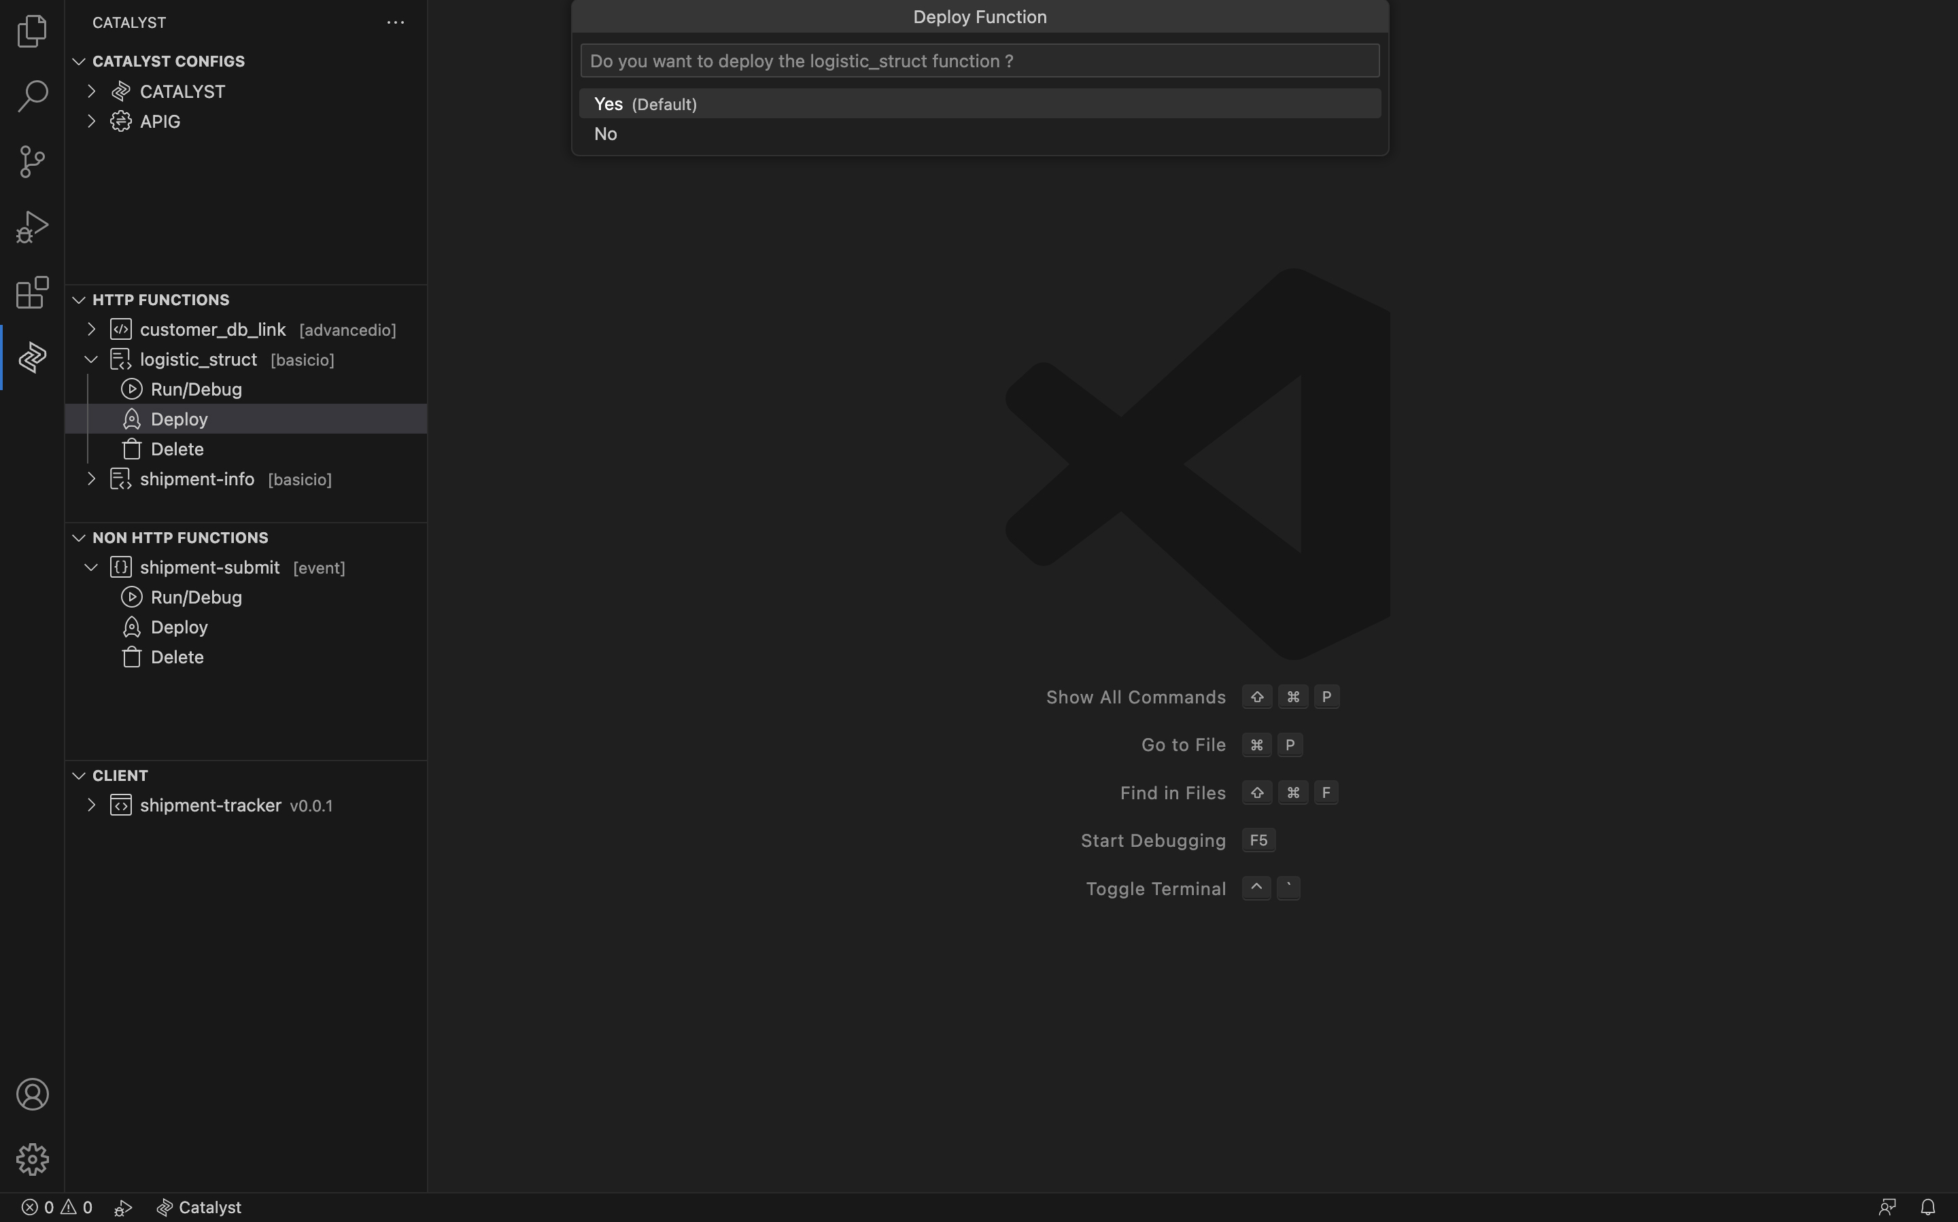Toggle the HTTP FUNCTIONS section visibility
Viewport: 1958px width, 1222px height.
coord(78,300)
